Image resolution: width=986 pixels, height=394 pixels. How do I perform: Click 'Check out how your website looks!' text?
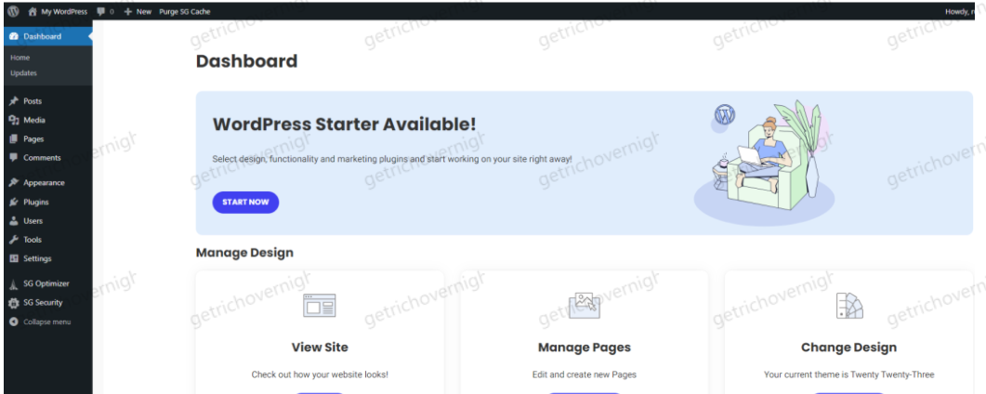pos(320,374)
